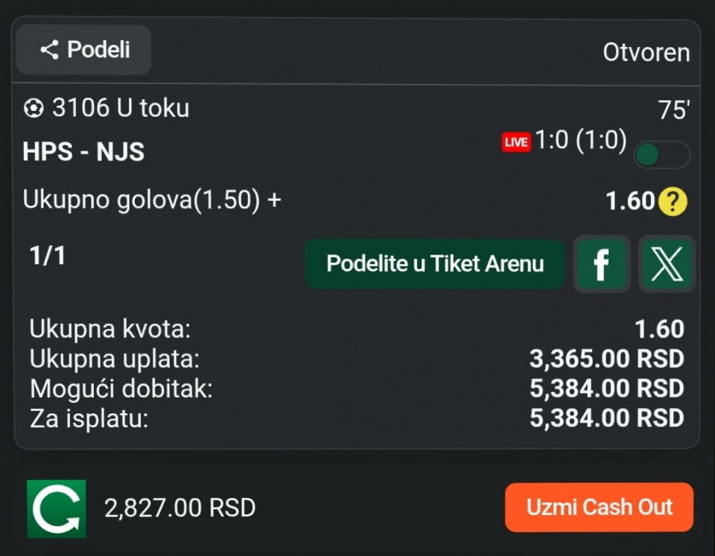Click the 1:0 (1:0) live score
Screen dimensions: 715x556
tap(581, 141)
